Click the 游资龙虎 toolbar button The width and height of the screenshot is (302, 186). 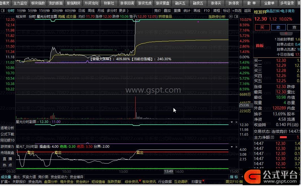pyautogui.click(x=145, y=3)
